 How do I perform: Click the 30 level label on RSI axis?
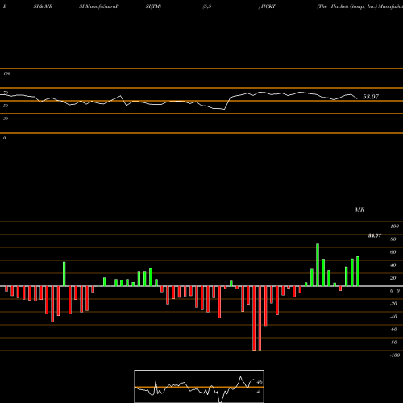pos(6,118)
